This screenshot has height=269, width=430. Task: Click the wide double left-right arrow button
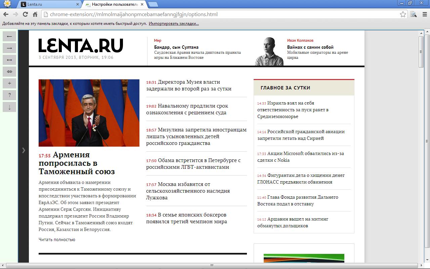[9, 72]
